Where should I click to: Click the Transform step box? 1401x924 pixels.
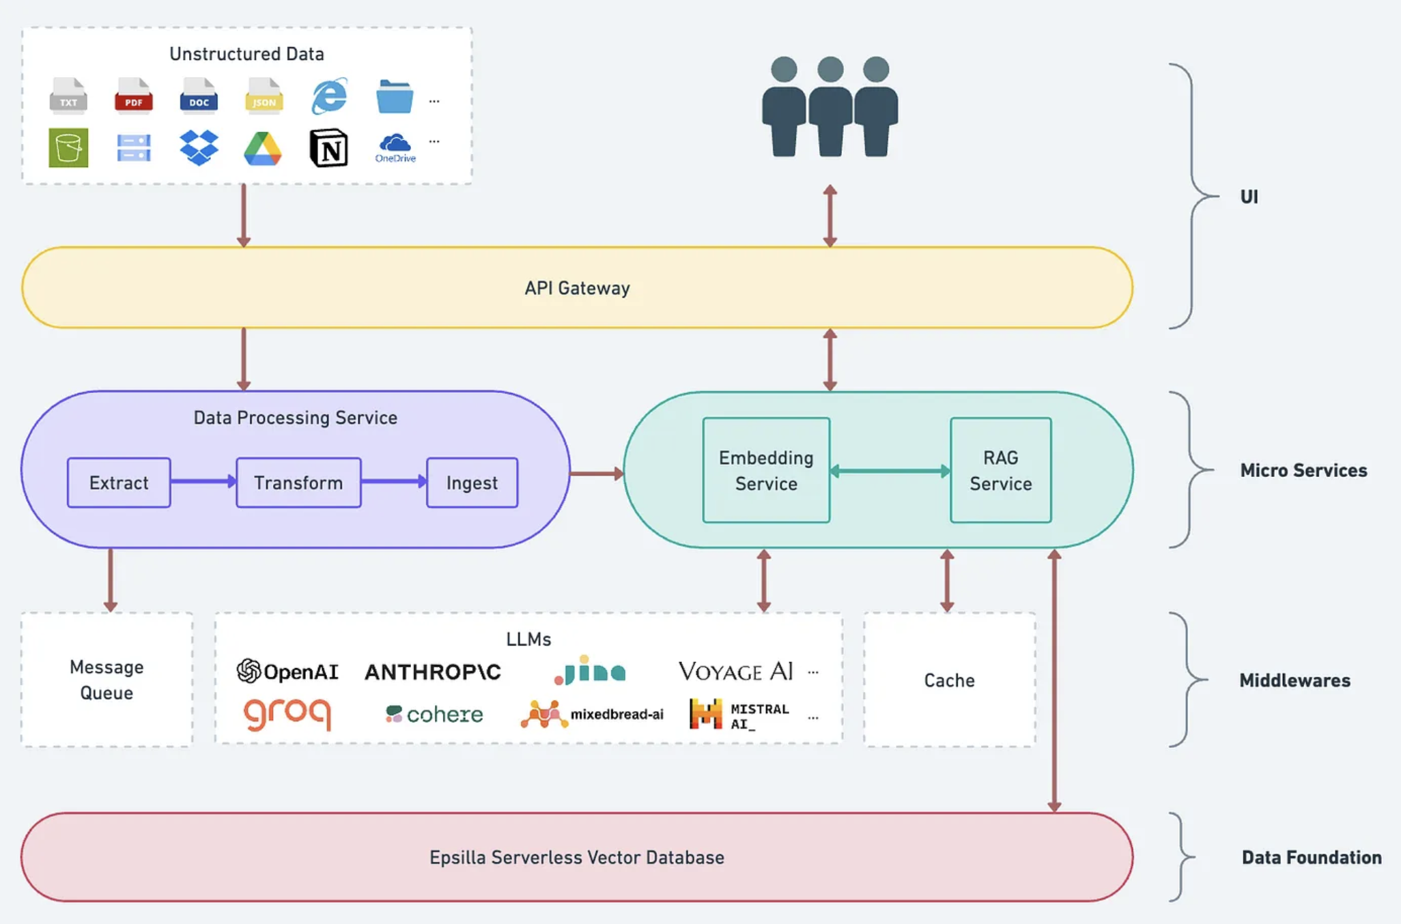(298, 482)
